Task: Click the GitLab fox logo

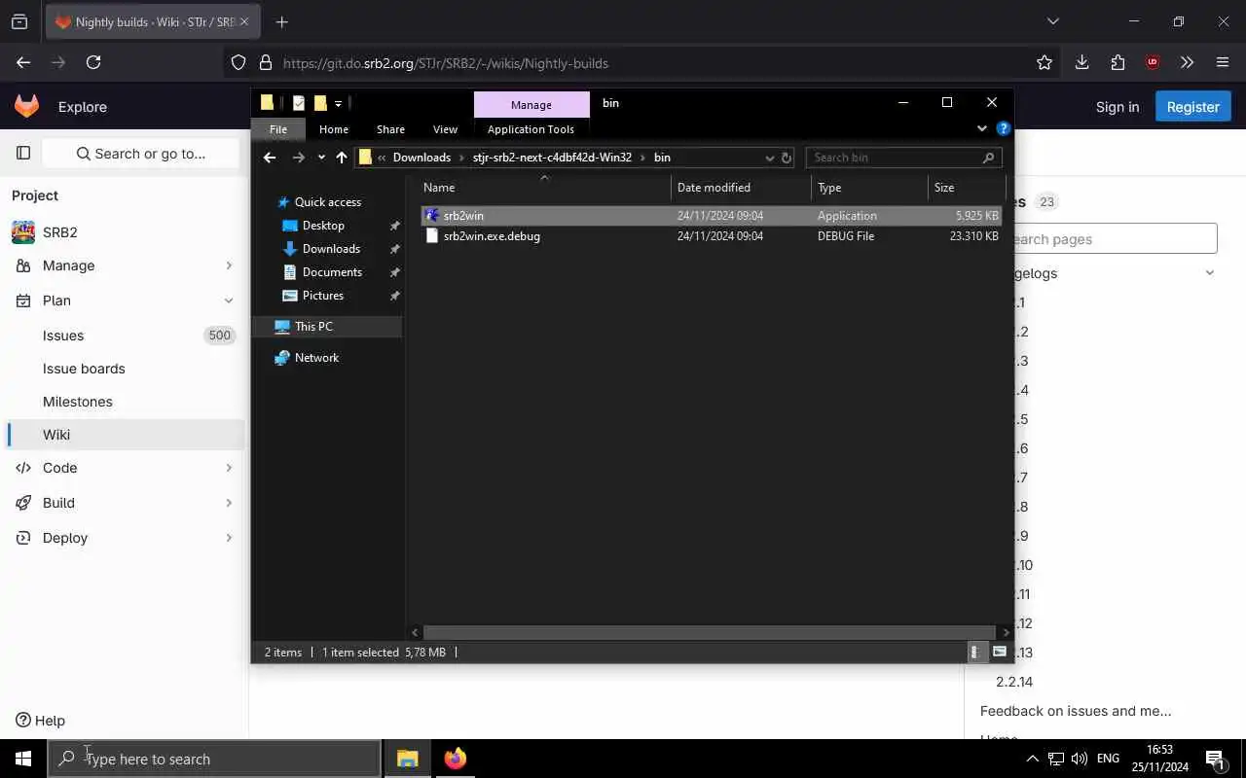Action: pos(26,106)
